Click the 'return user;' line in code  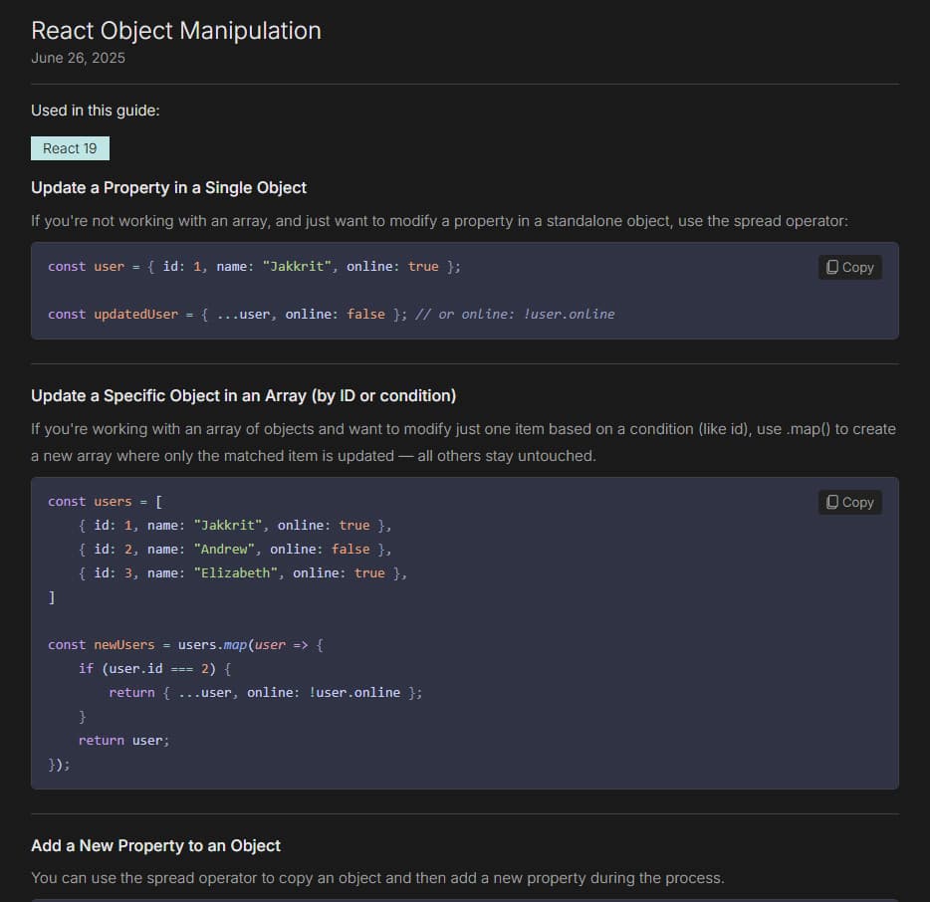coord(123,740)
